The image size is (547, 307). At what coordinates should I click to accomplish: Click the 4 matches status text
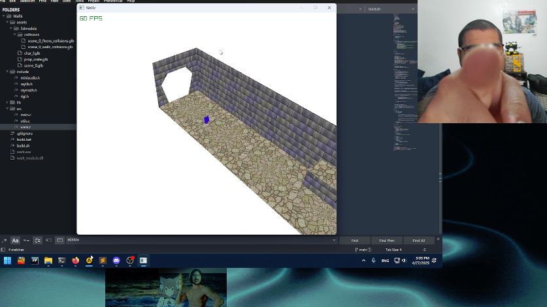pyautogui.click(x=16, y=250)
